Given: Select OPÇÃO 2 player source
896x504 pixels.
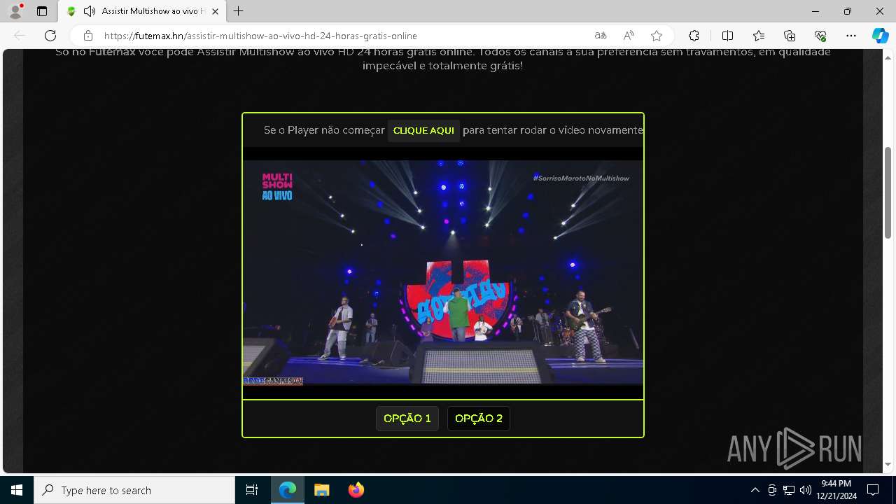Looking at the screenshot, I should [x=479, y=419].
